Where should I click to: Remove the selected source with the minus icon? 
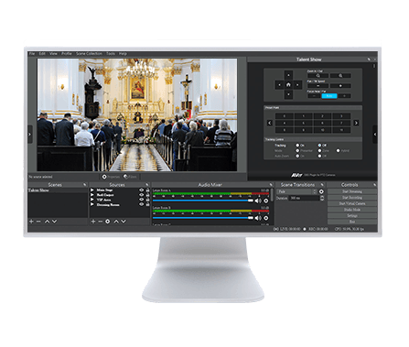pos(101,222)
